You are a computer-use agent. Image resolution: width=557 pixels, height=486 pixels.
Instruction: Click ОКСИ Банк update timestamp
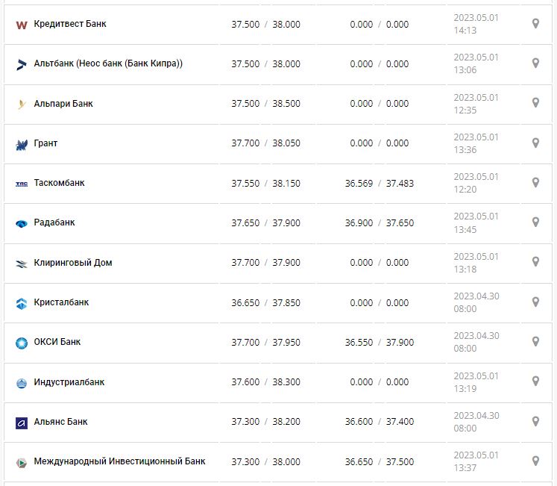coord(476,342)
